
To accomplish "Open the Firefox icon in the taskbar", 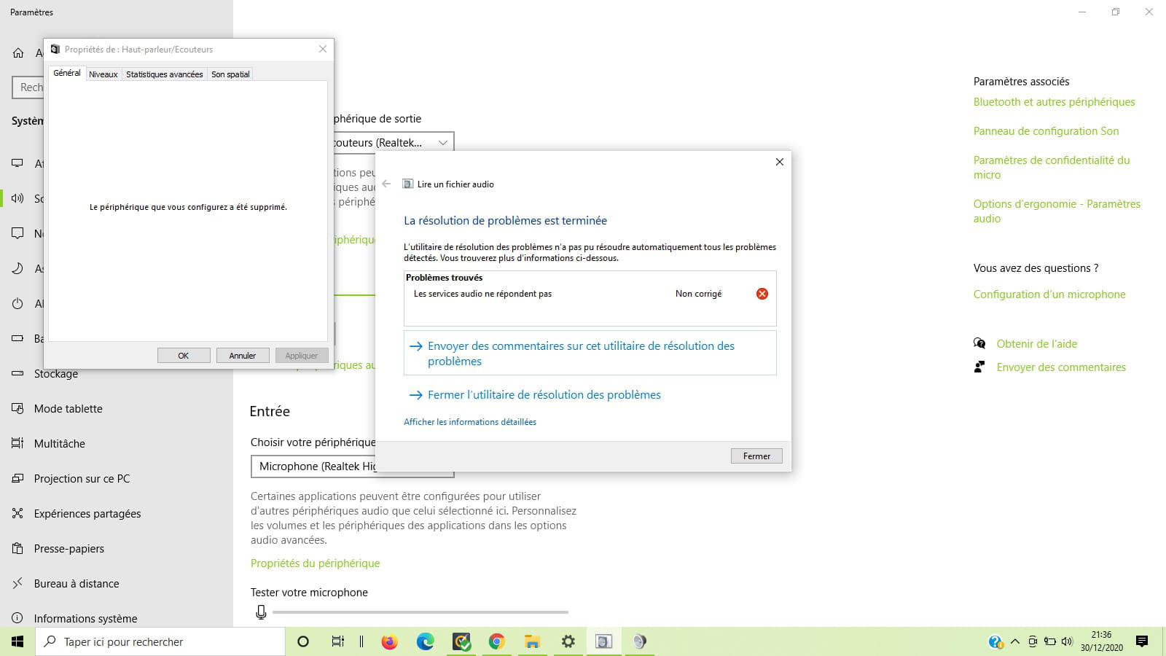I will click(390, 641).
